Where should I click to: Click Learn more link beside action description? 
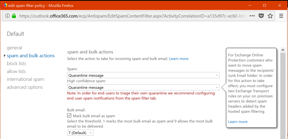click(179, 59)
